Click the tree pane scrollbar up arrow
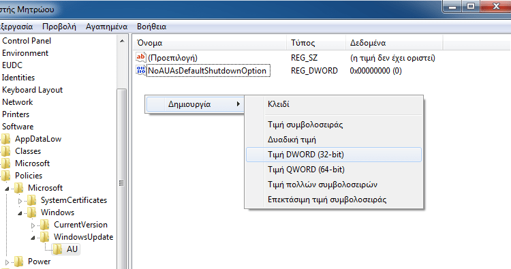The height and width of the screenshot is (269, 511). pyautogui.click(x=122, y=41)
